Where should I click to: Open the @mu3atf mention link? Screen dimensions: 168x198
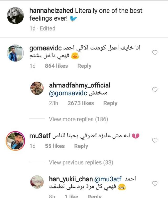pos(108,179)
